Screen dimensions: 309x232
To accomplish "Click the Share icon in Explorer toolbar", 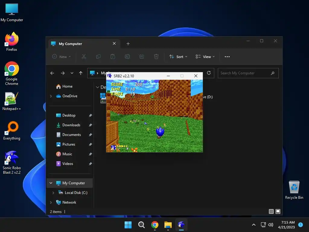I will (x=142, y=56).
